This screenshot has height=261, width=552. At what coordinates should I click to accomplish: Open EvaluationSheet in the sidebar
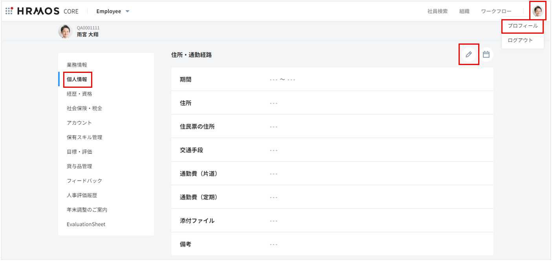[86, 224]
